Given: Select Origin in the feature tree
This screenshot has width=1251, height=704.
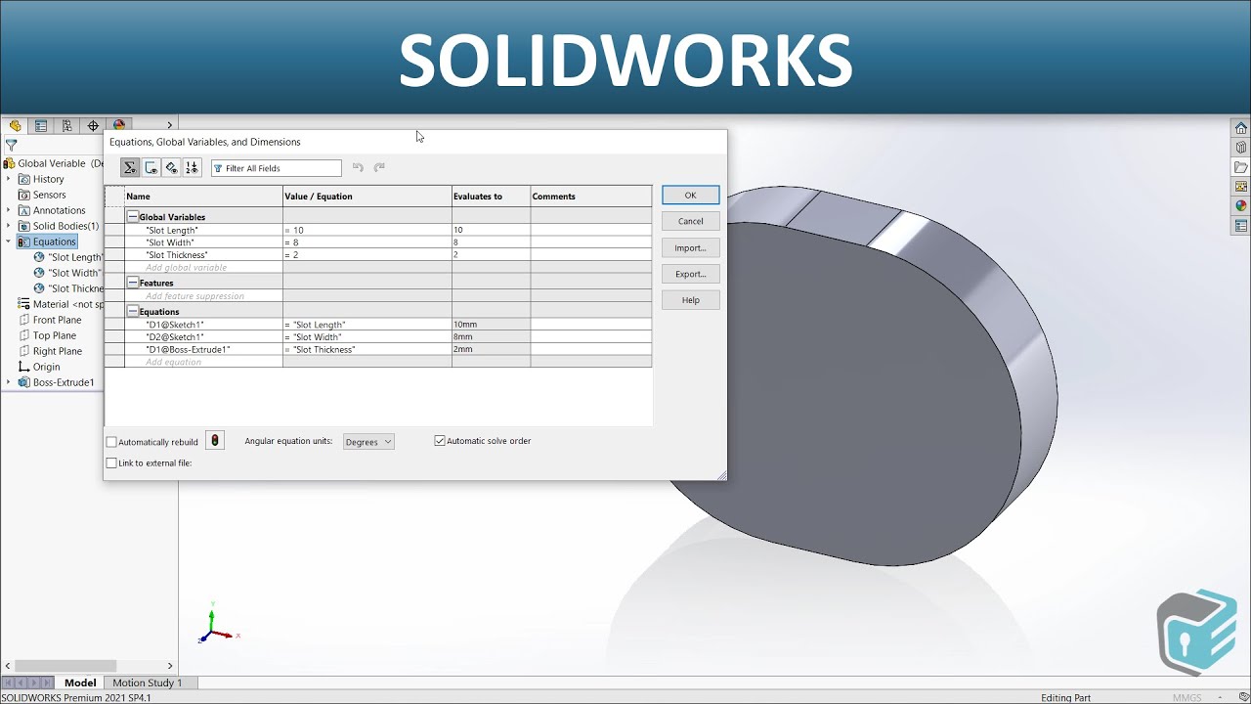Looking at the screenshot, I should point(46,367).
